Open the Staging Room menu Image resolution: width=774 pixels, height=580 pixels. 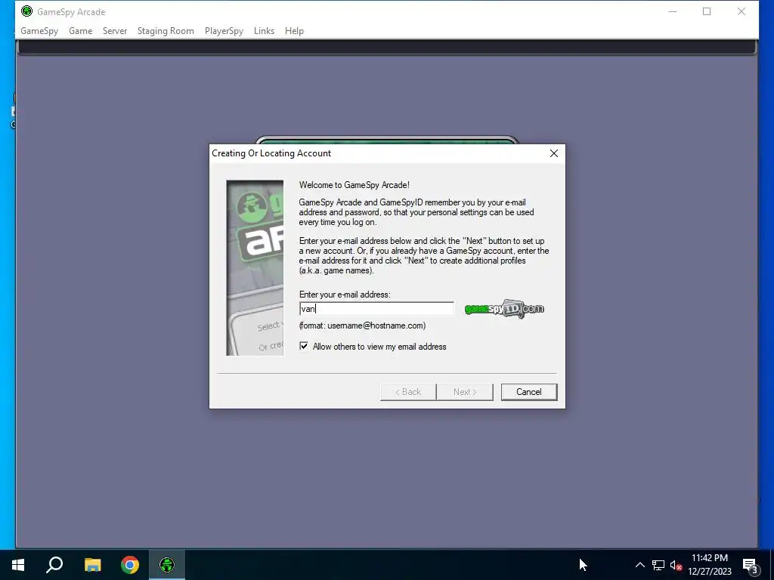(x=166, y=30)
